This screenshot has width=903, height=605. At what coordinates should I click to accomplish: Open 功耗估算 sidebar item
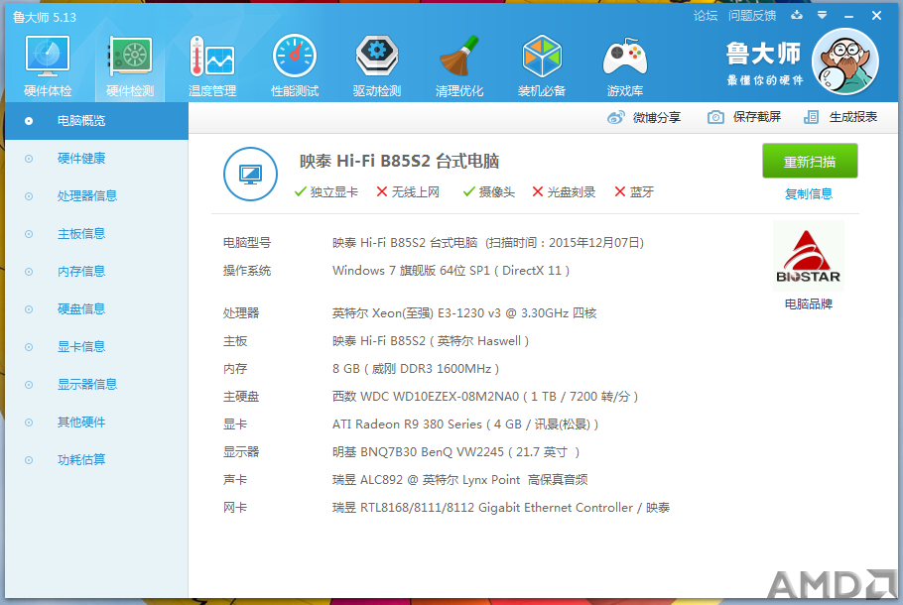(x=97, y=460)
